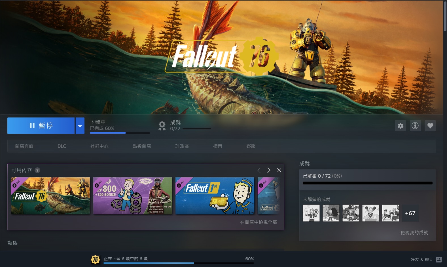Click 正在下載 6 項中的 6 項 status text
Image resolution: width=447 pixels, height=267 pixels.
coord(126,258)
